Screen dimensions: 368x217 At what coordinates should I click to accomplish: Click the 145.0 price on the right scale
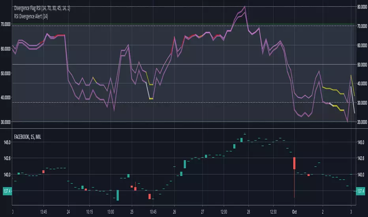[361, 142]
